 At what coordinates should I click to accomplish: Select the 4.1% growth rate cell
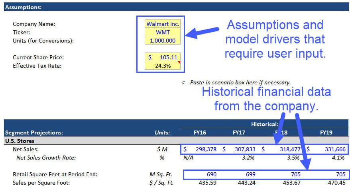point(338,158)
